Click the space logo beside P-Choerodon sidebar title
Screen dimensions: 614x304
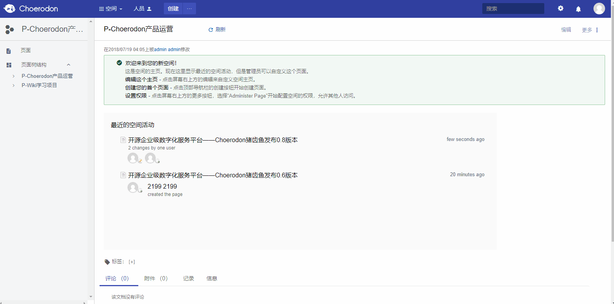[10, 29]
